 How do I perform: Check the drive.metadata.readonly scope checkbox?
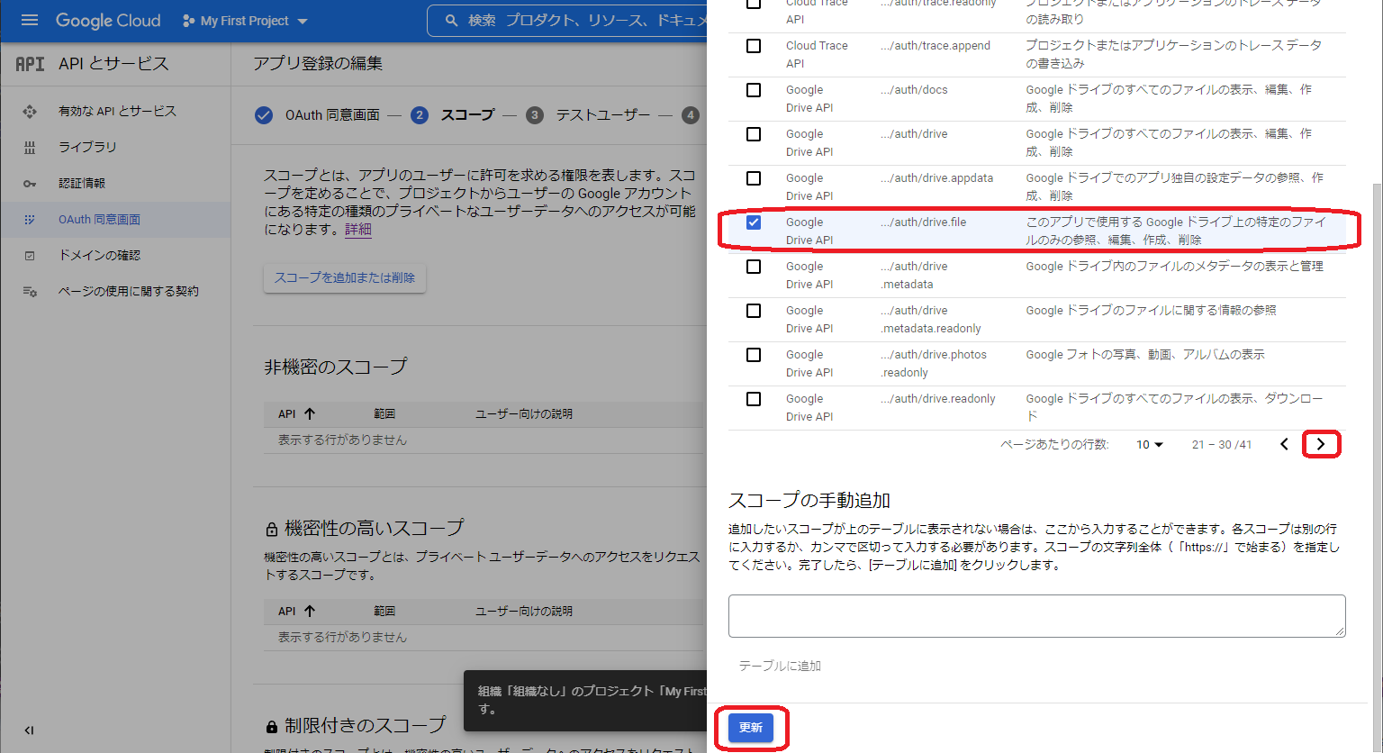pyautogui.click(x=754, y=311)
